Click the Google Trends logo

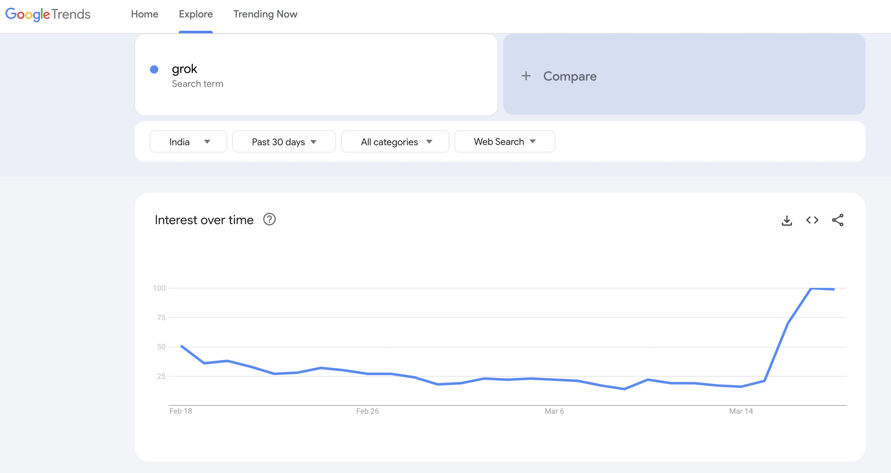tap(48, 14)
